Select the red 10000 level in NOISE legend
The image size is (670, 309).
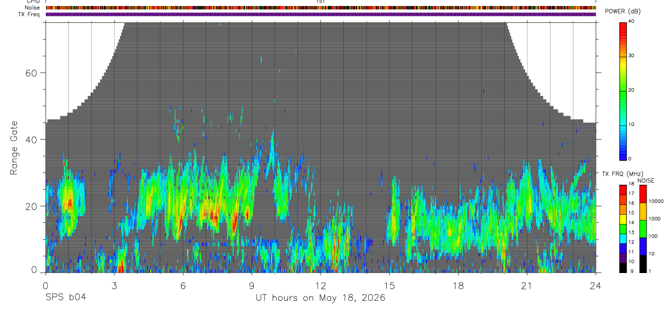[x=643, y=195]
